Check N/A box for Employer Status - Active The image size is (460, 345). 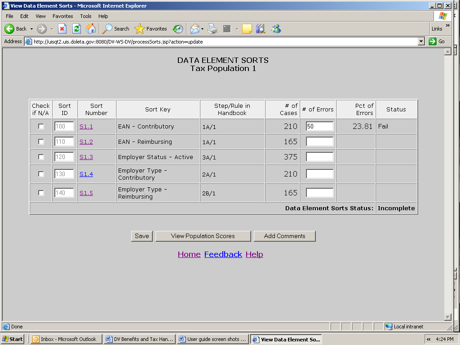coord(41,157)
